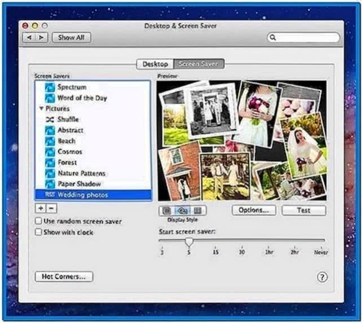
Task: Enable Show with clock checkbox
Action: (38, 232)
